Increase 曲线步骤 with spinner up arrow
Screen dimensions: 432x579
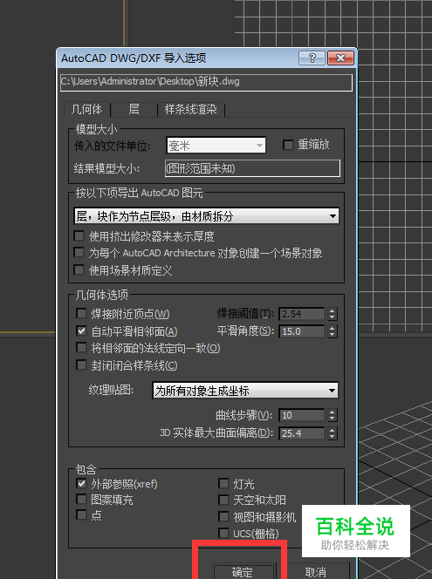(333, 412)
